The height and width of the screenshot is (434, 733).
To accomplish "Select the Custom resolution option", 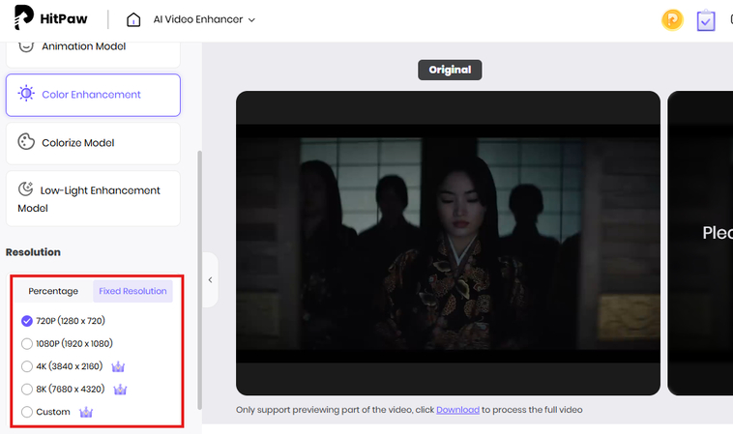I will click(45, 412).
